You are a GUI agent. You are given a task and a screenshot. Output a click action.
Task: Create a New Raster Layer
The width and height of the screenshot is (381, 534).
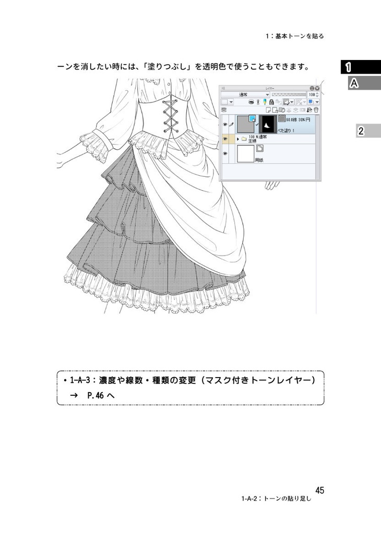pyautogui.click(x=268, y=110)
